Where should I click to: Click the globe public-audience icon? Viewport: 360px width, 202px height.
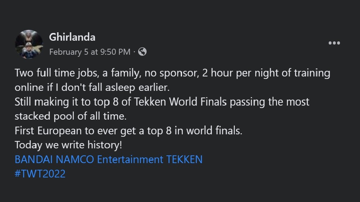click(x=142, y=52)
